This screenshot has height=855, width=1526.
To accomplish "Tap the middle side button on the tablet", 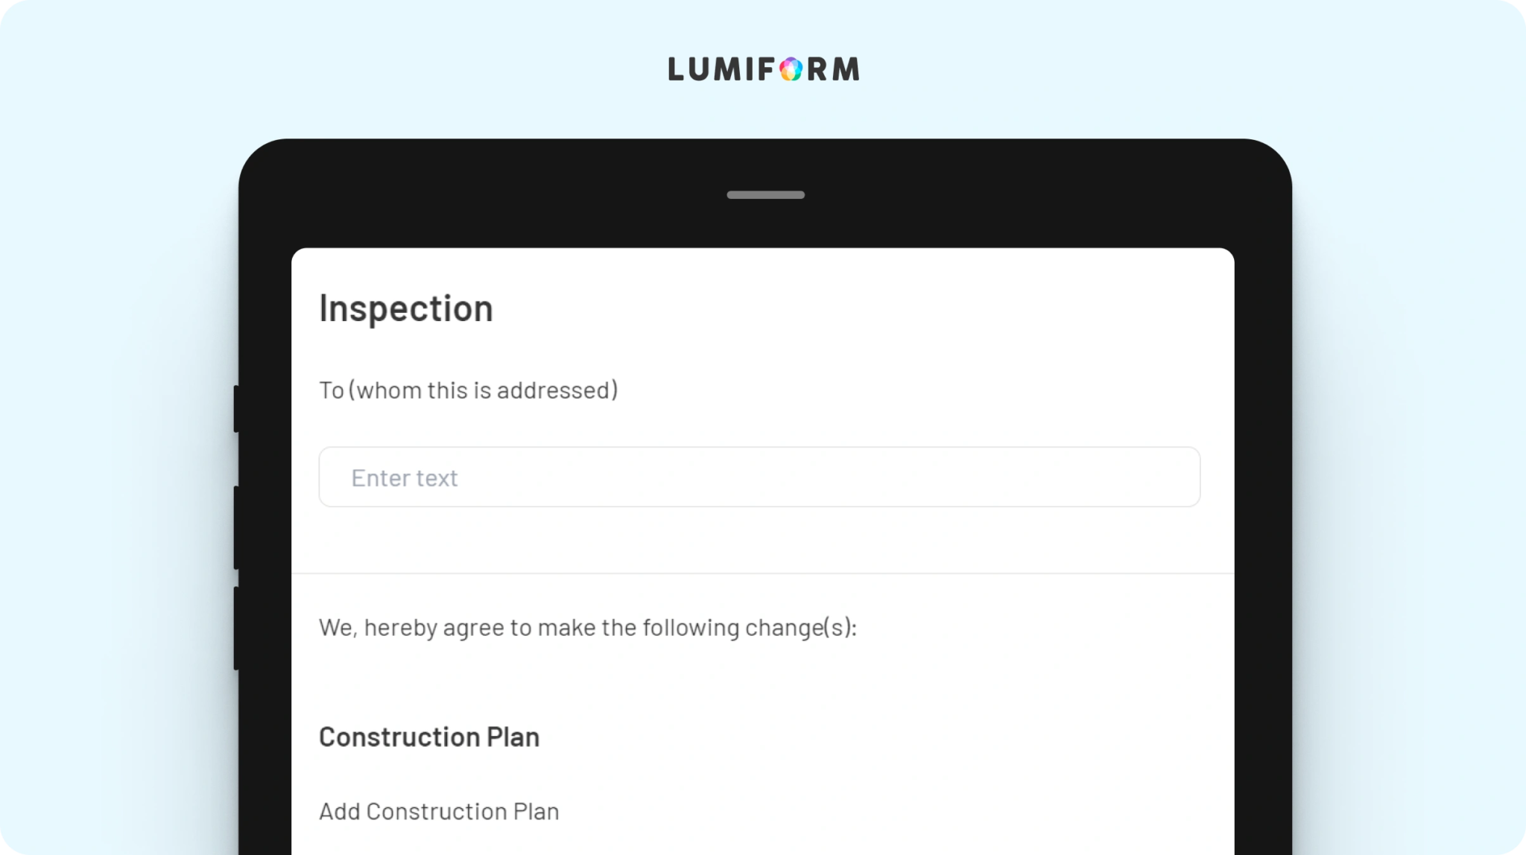I will 236,527.
